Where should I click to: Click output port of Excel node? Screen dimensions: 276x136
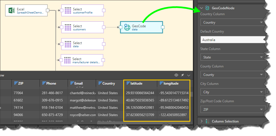click(x=48, y=10)
